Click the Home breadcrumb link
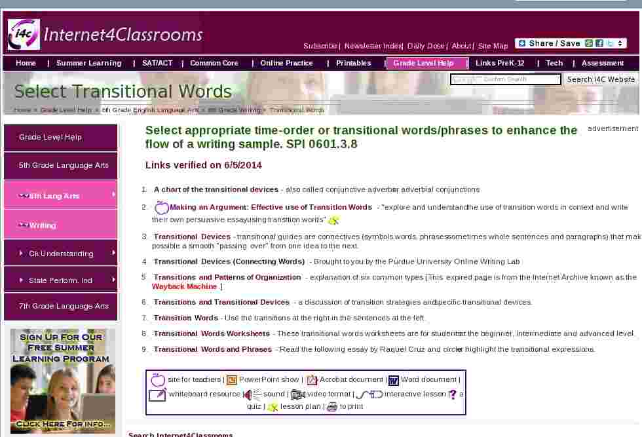Image resolution: width=642 pixels, height=437 pixels. tap(22, 110)
